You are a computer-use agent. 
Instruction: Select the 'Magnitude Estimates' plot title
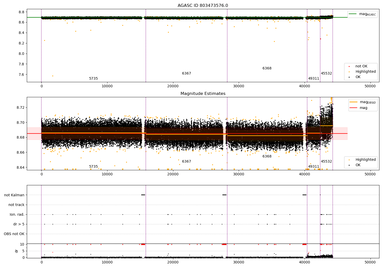pos(203,94)
